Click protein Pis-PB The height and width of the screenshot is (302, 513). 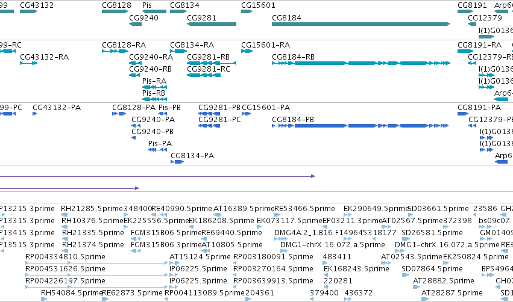(163, 114)
